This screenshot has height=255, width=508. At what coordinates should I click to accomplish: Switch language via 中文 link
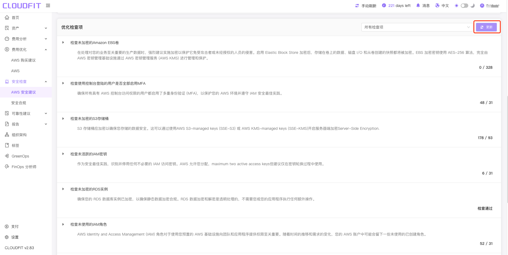click(445, 6)
